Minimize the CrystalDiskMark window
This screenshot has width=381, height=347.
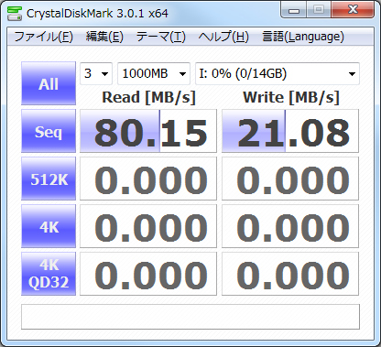(x=294, y=10)
